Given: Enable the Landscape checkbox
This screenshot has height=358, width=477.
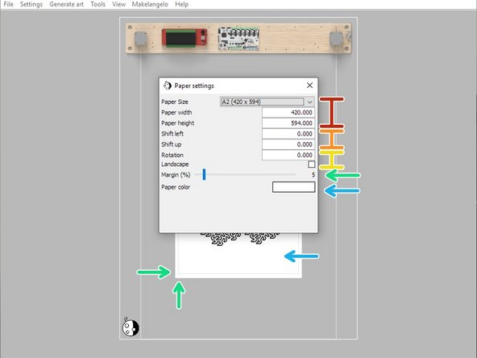Looking at the screenshot, I should coord(311,164).
